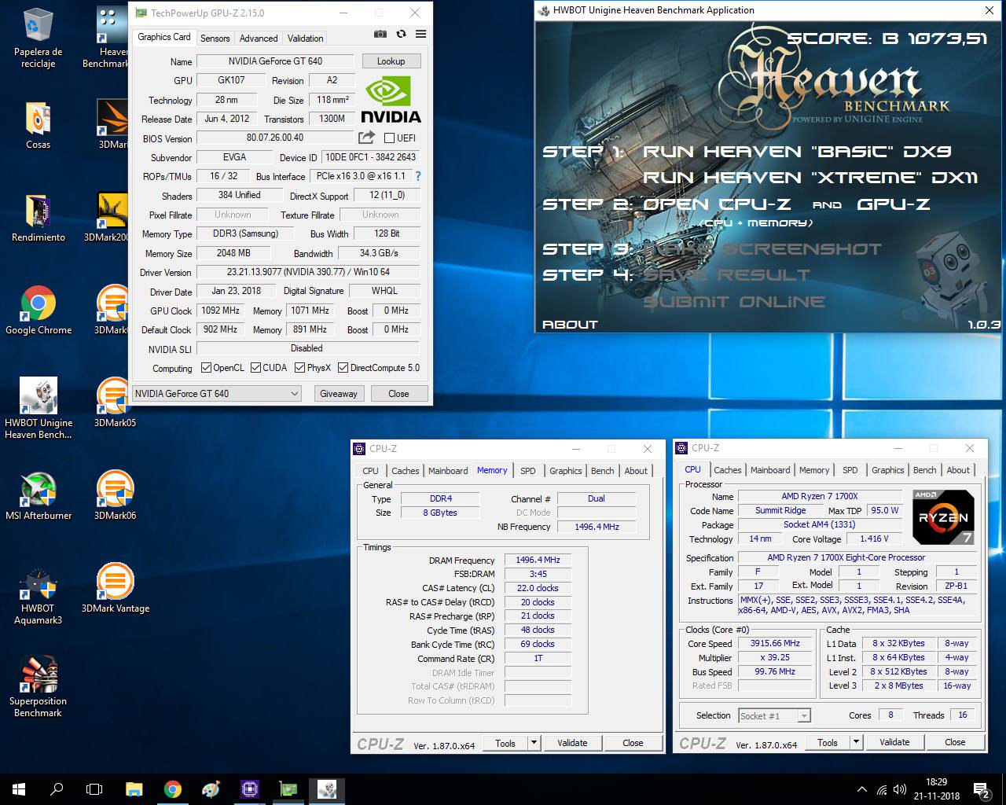Viewport: 1006px width, 805px height.
Task: Open Task View on taskbar
Action: 94,789
